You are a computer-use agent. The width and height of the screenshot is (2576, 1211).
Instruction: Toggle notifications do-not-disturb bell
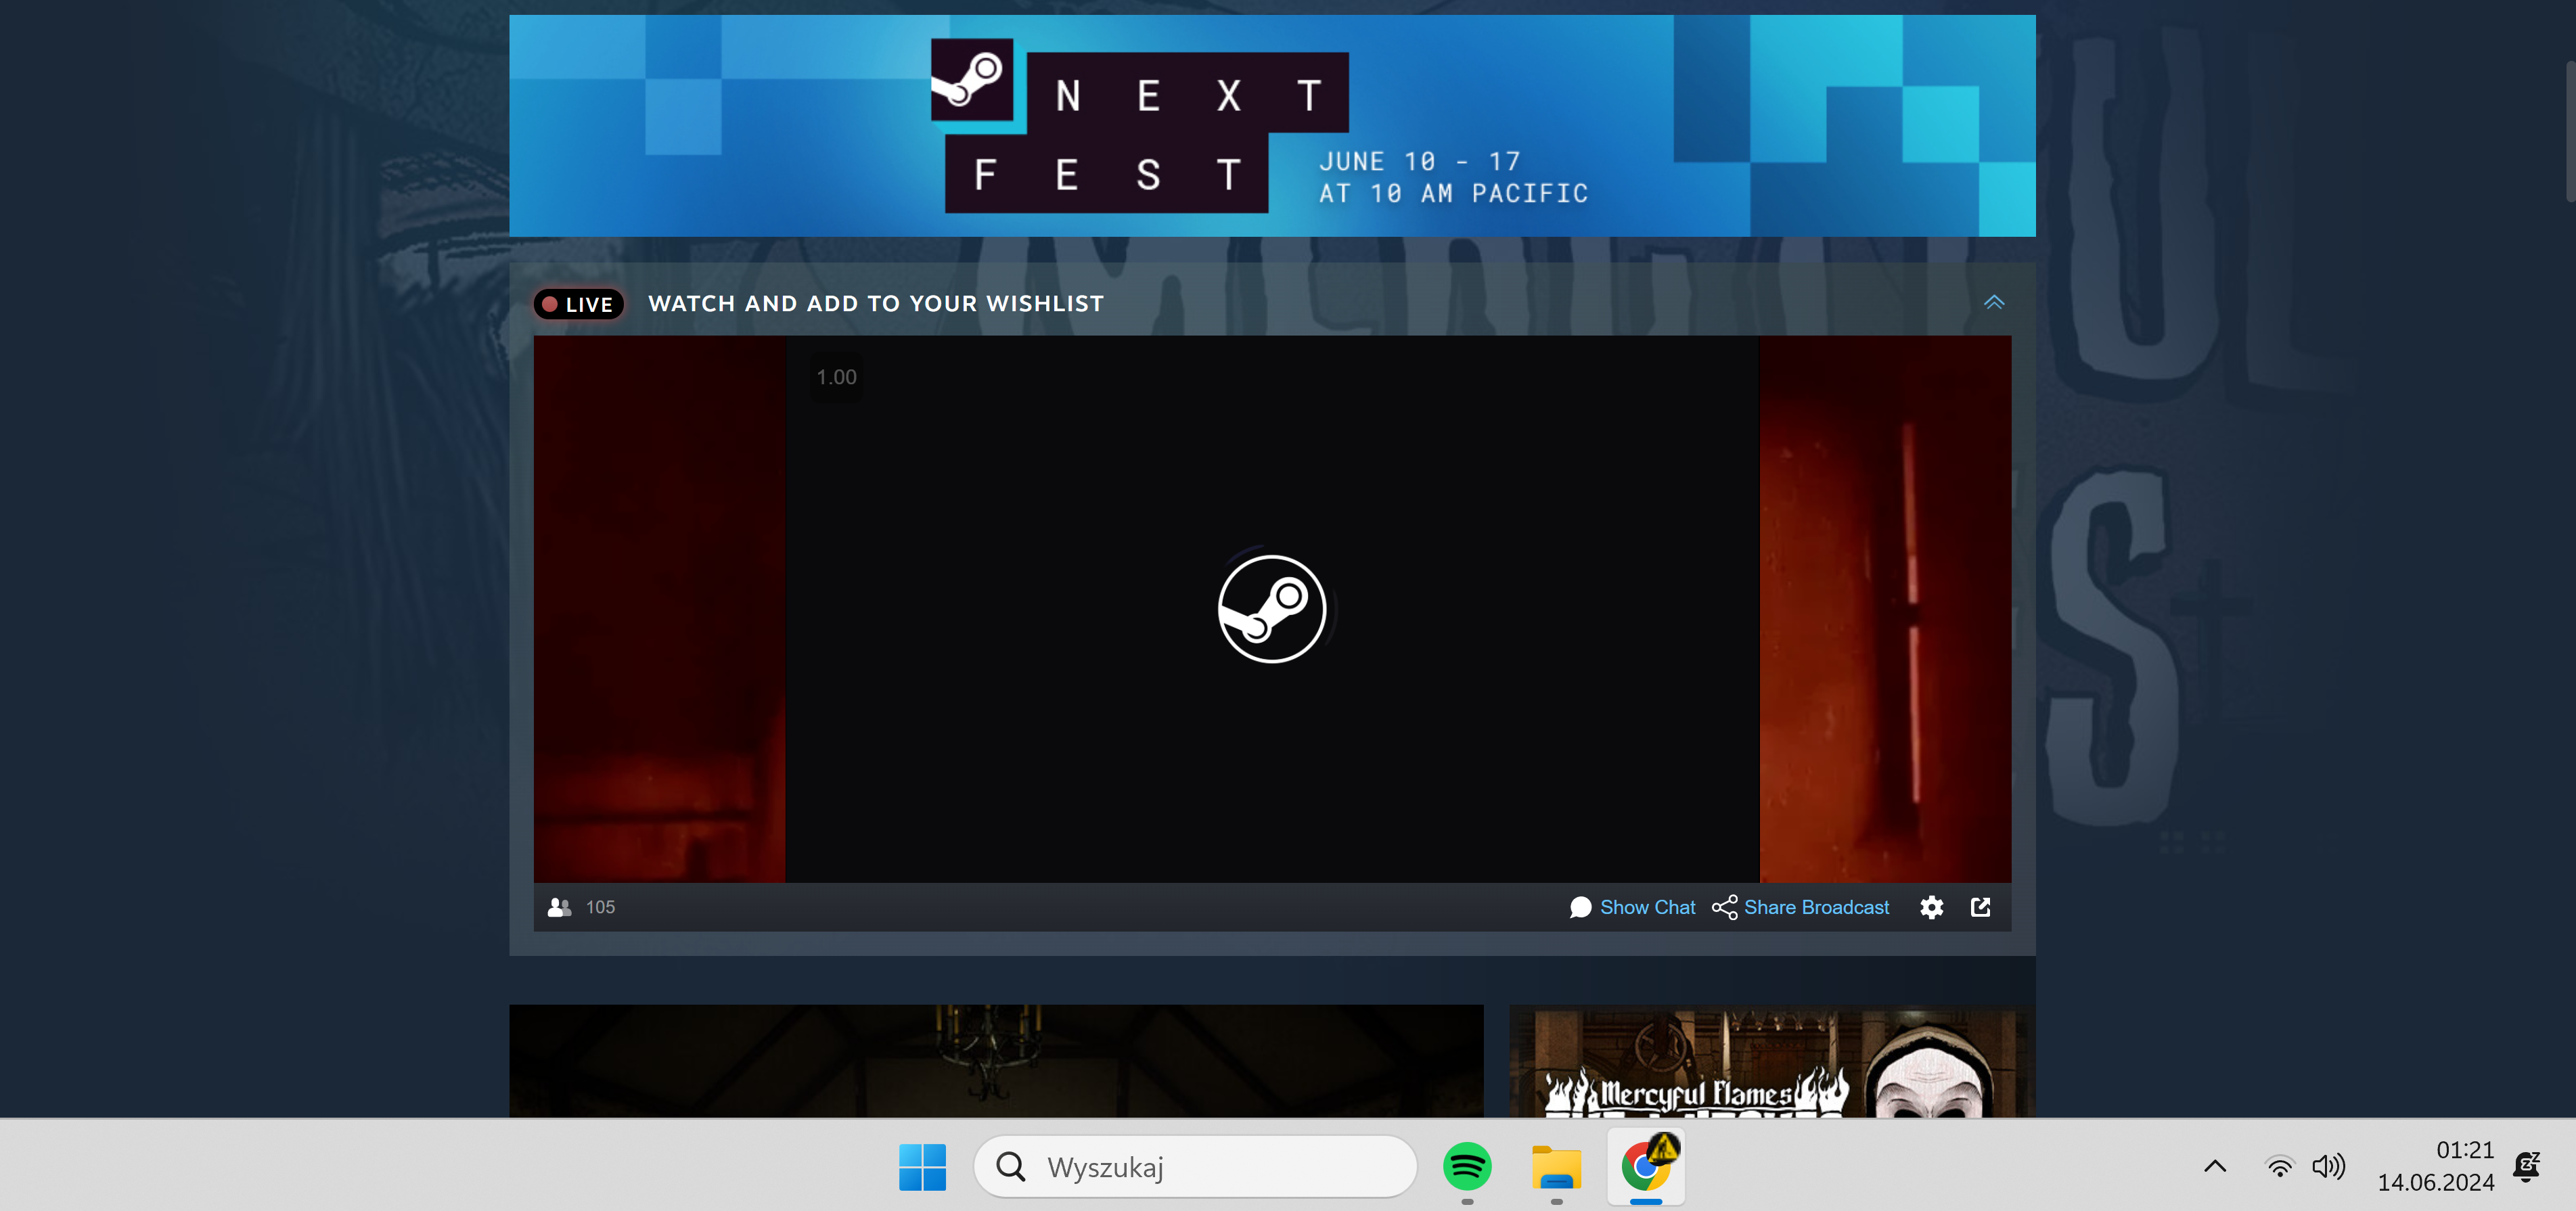2527,1166
